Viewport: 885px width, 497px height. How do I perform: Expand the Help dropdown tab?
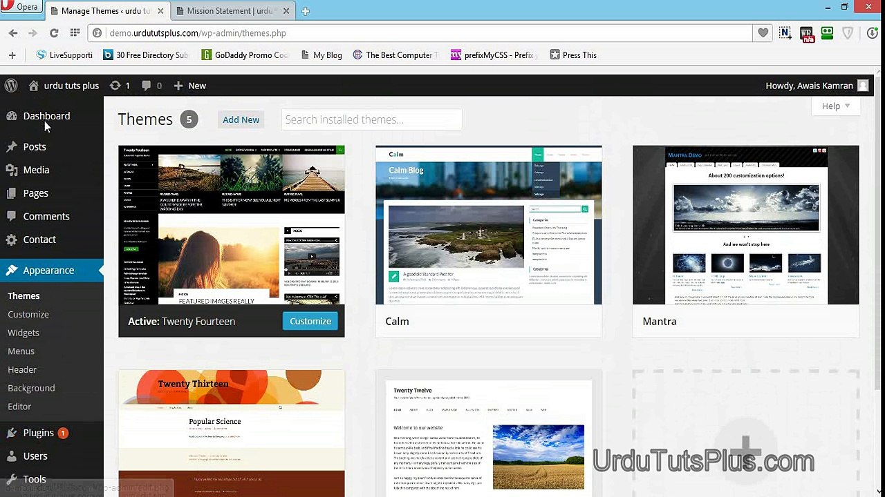[837, 106]
